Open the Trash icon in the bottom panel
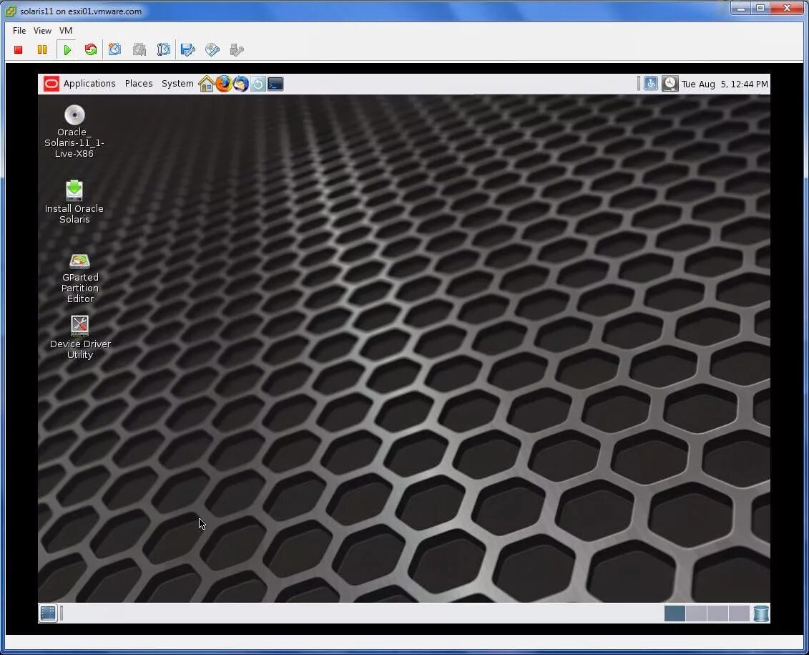 (761, 613)
